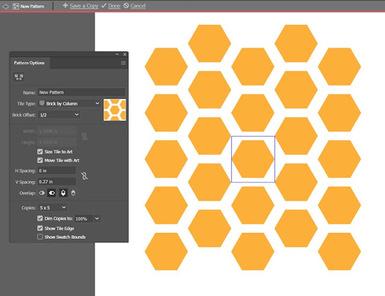Click the New Pattern icon in top bar
The width and height of the screenshot is (385, 296).
[x=16, y=6]
